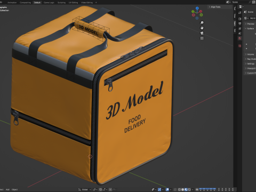Switch to the UV Editing workspace tab
Image resolution: width=256 pixels, height=192 pixels.
click(73, 3)
